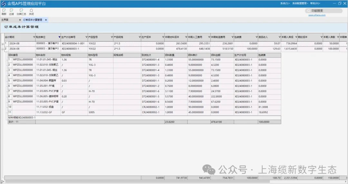
Task: Click the 过滤 (Filter) toolbar icon
Action: (12, 12)
